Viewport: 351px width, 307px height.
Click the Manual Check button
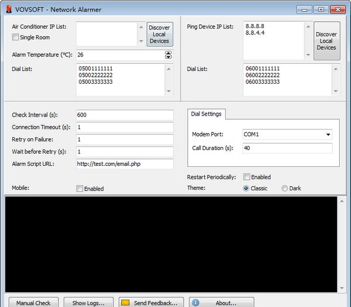click(x=33, y=303)
